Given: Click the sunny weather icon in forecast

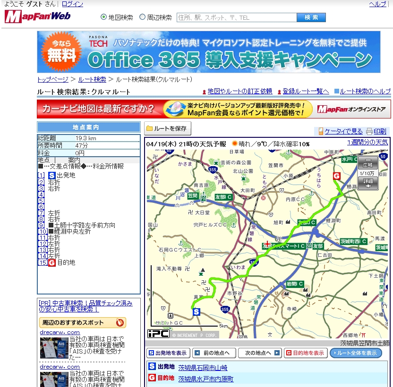Looking at the screenshot, I should click(235, 143).
